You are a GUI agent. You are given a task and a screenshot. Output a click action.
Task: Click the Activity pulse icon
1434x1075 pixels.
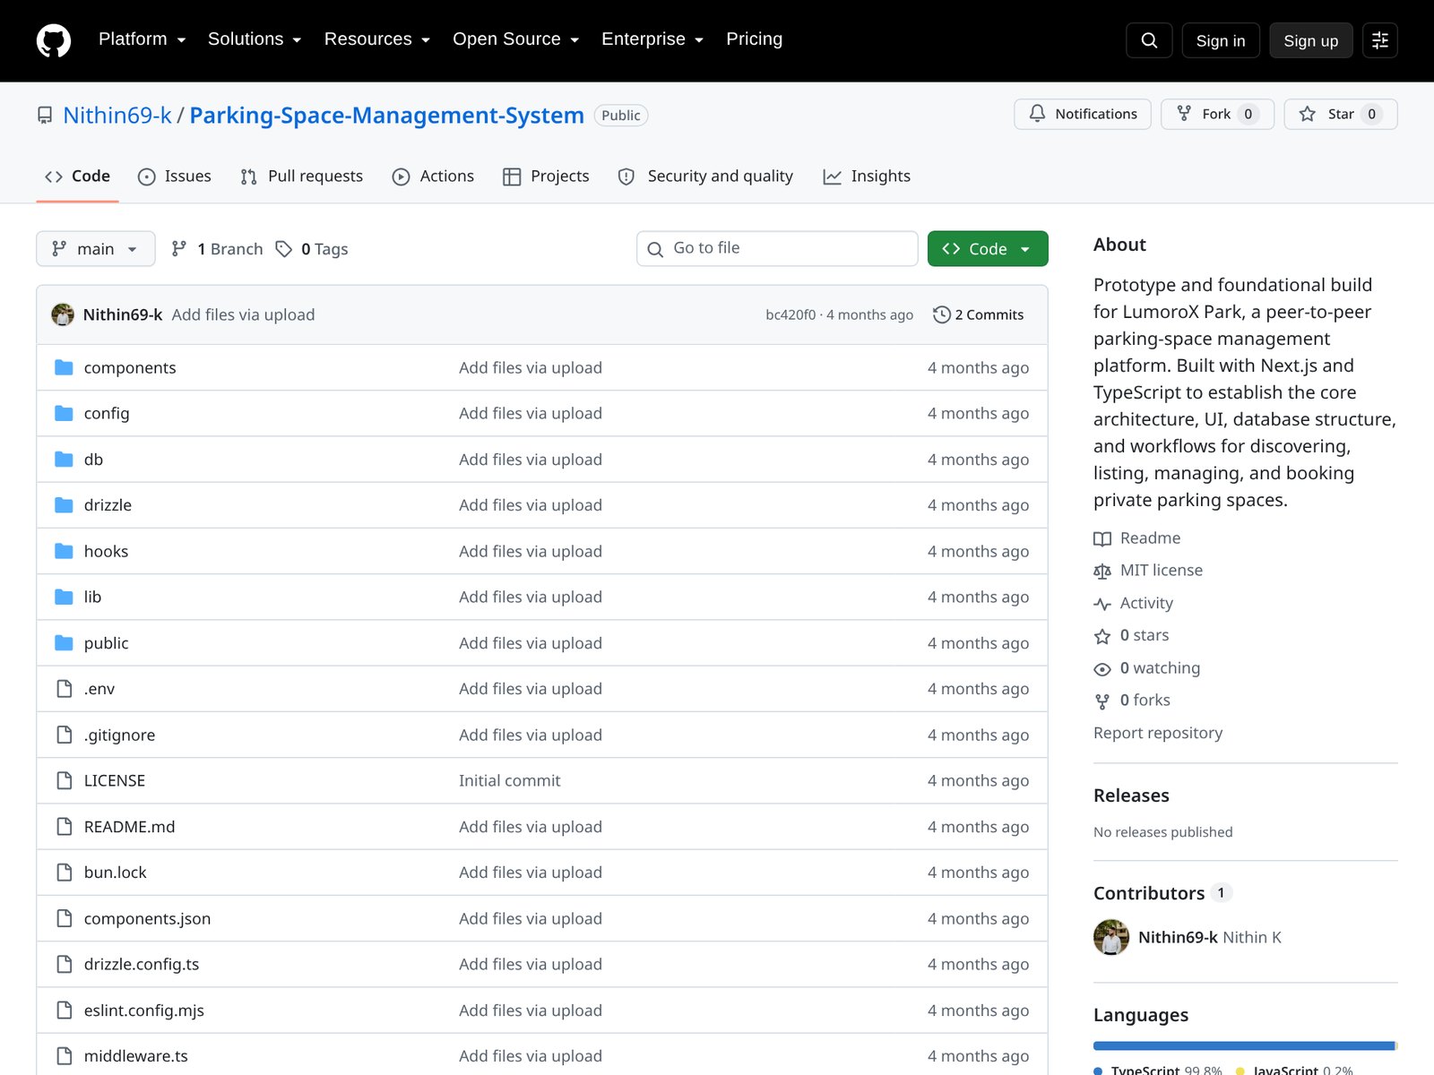click(1102, 604)
